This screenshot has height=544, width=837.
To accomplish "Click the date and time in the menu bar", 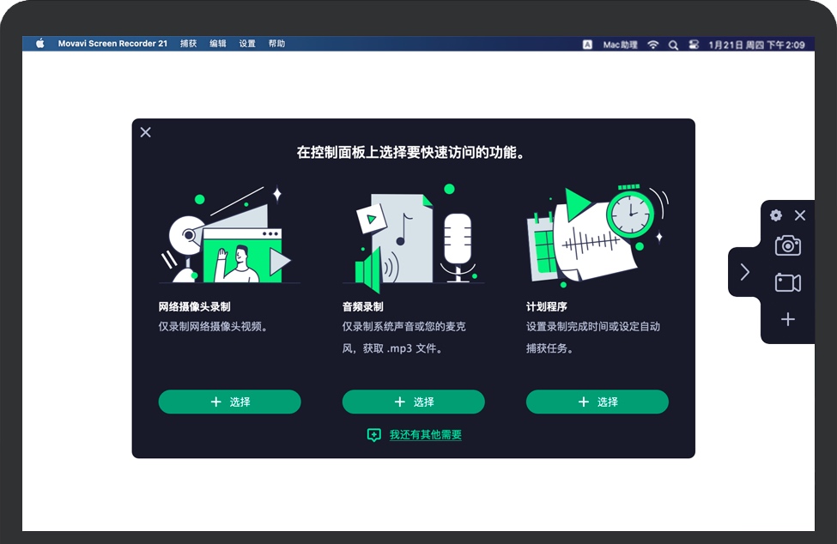I will [x=754, y=44].
